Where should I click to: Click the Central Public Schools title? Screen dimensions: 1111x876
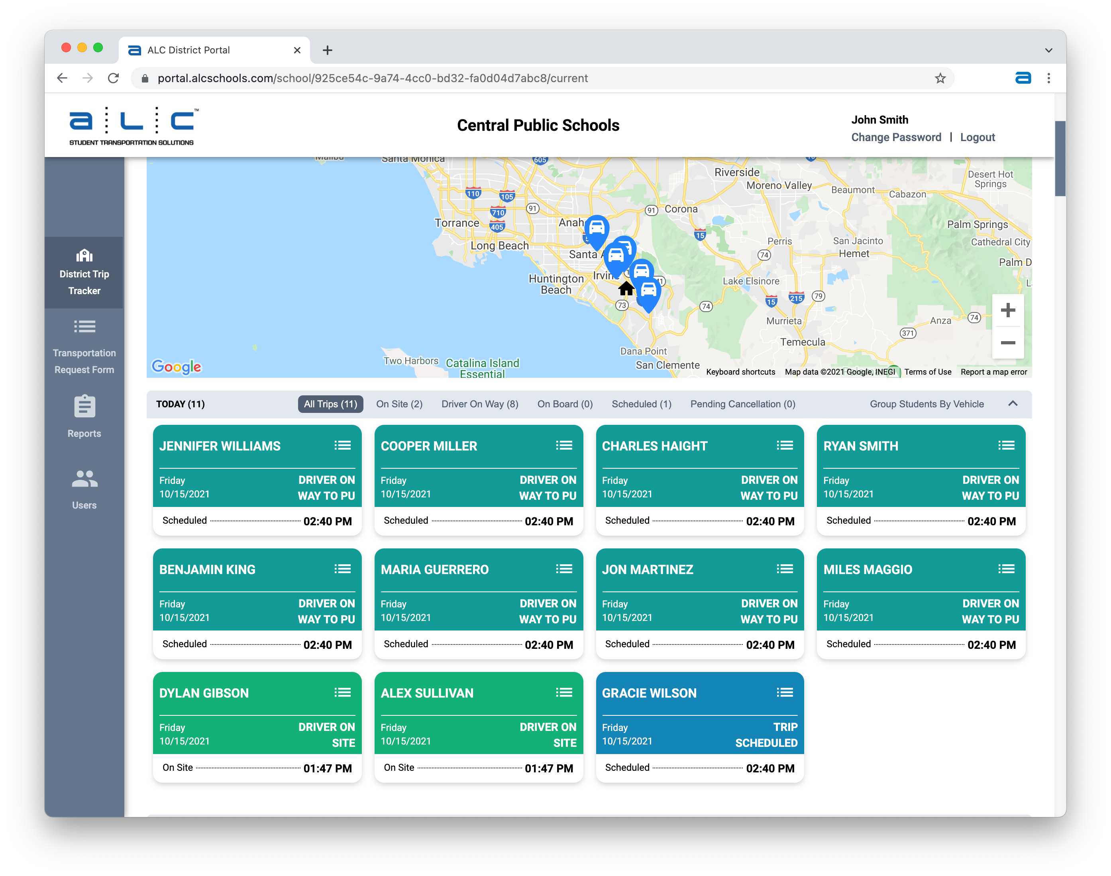(x=538, y=125)
